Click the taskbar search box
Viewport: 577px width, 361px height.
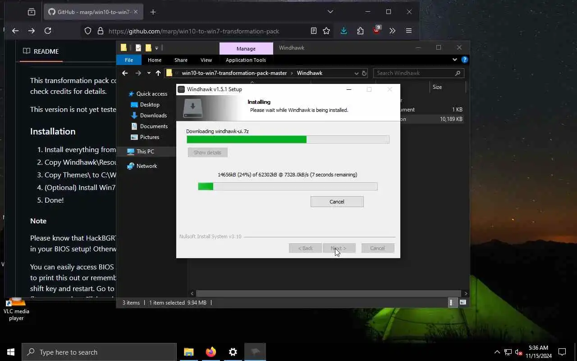99,352
